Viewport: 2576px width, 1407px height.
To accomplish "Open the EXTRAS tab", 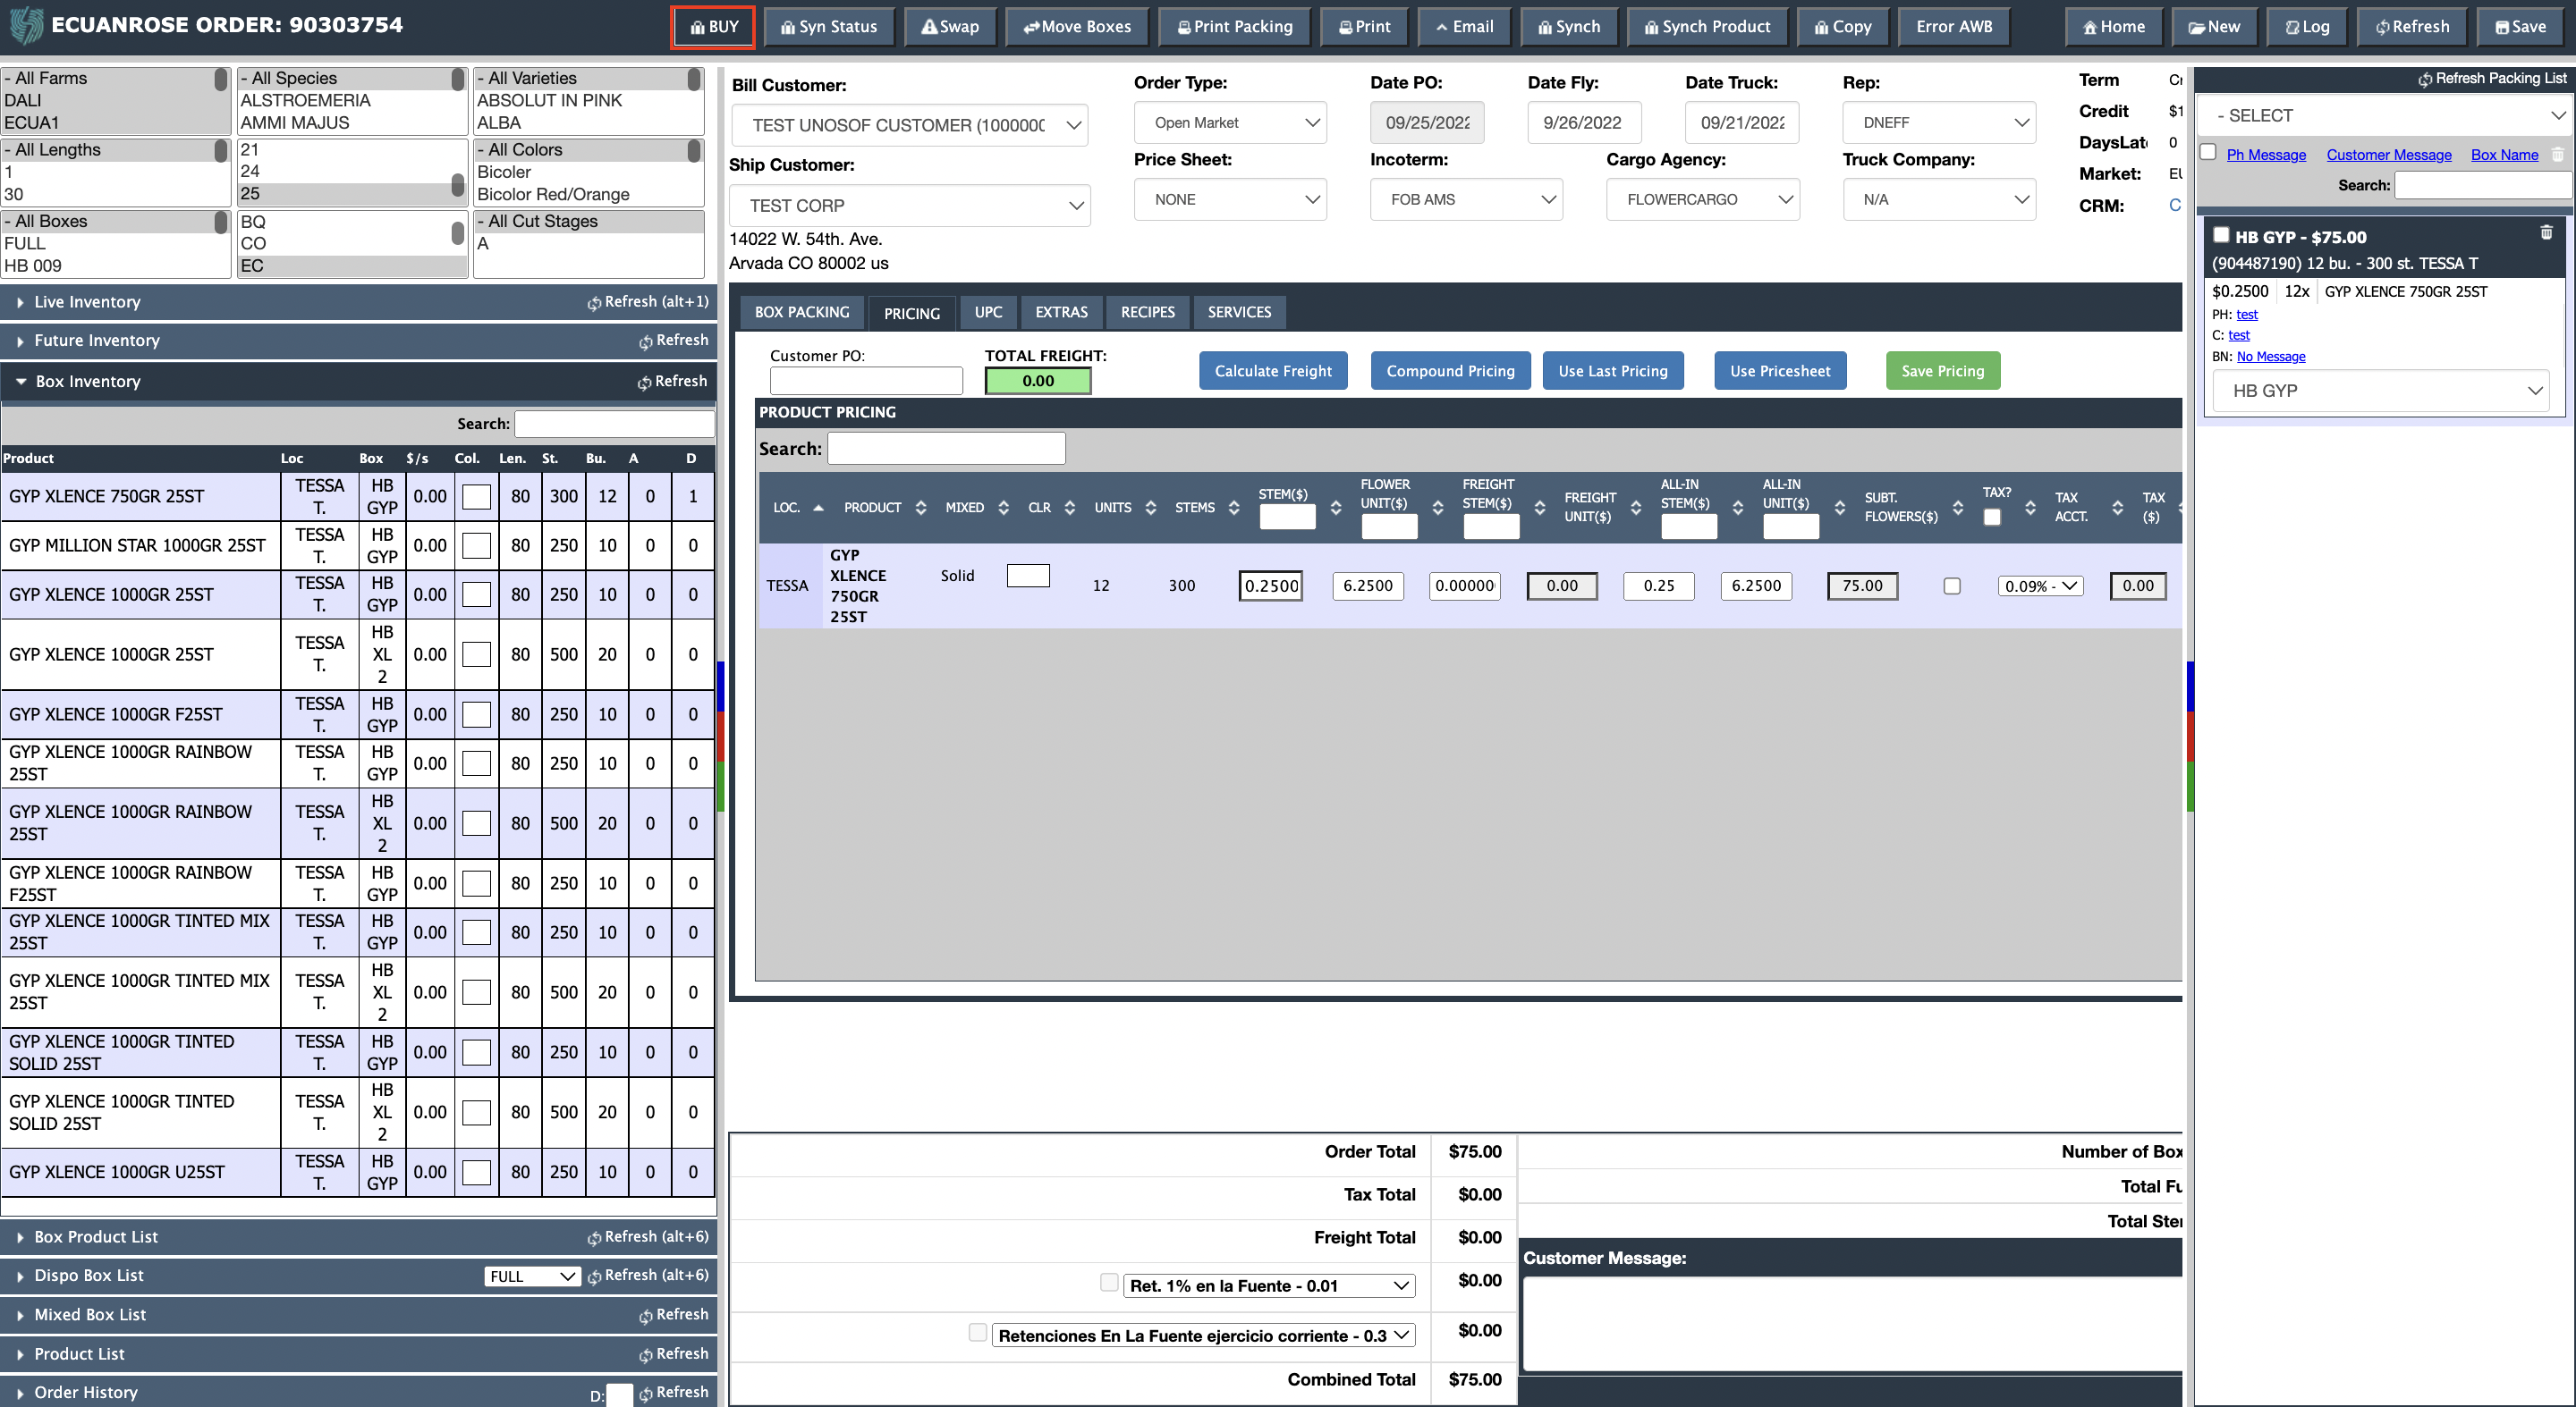I will click(x=1060, y=313).
